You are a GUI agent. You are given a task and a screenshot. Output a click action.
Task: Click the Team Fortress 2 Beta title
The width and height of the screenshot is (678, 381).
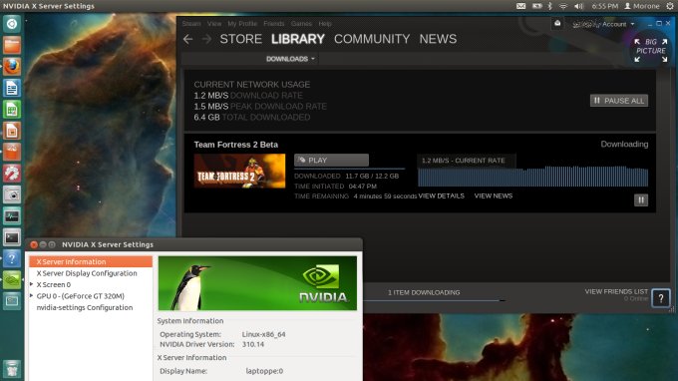[235, 145]
